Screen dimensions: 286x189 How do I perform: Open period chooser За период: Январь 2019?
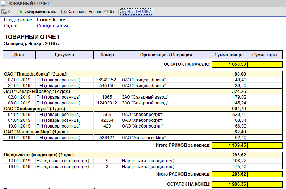click(x=89, y=12)
